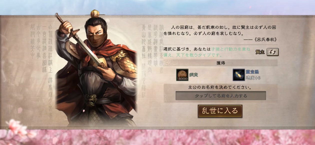Click the 賢主 type label
315x145 pixels.
pyautogui.click(x=260, y=52)
